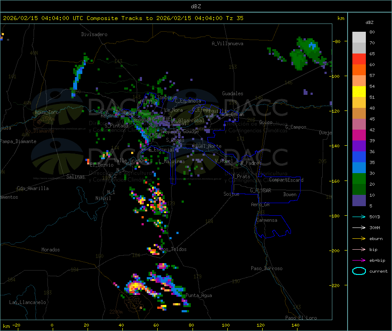Click the 'Guadales' map label

coord(233,94)
